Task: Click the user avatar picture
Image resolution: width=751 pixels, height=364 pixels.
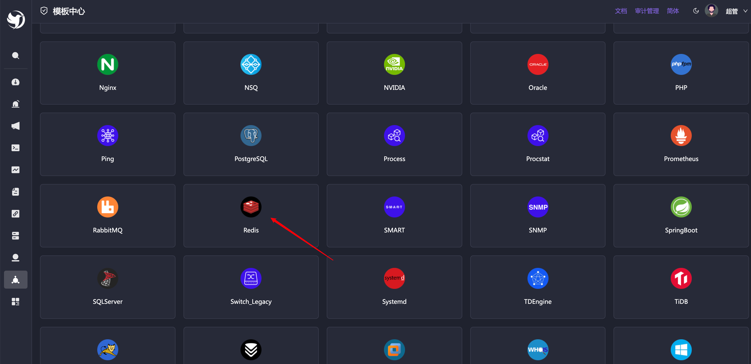Action: [x=711, y=11]
